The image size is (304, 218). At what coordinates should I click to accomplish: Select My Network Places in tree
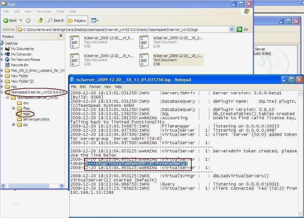(25, 60)
